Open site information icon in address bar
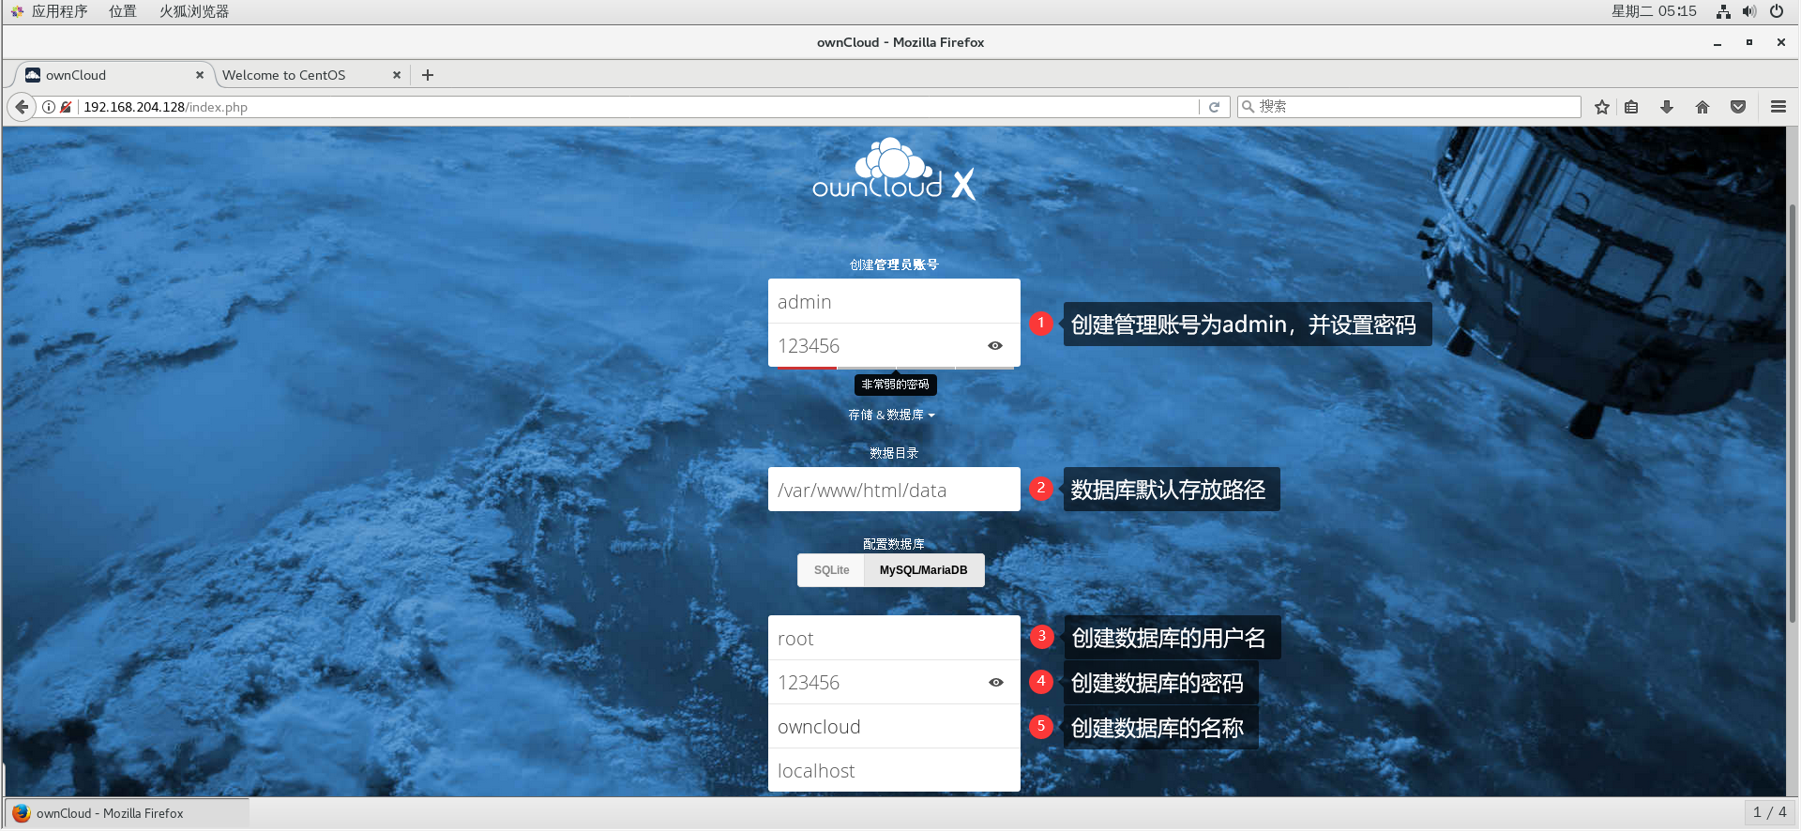The height and width of the screenshot is (831, 1801). click(x=49, y=107)
